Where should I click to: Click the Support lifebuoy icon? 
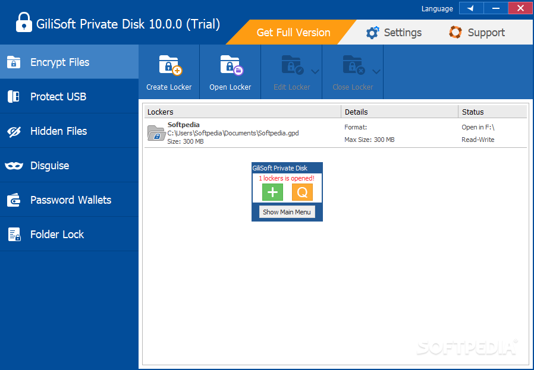click(456, 32)
